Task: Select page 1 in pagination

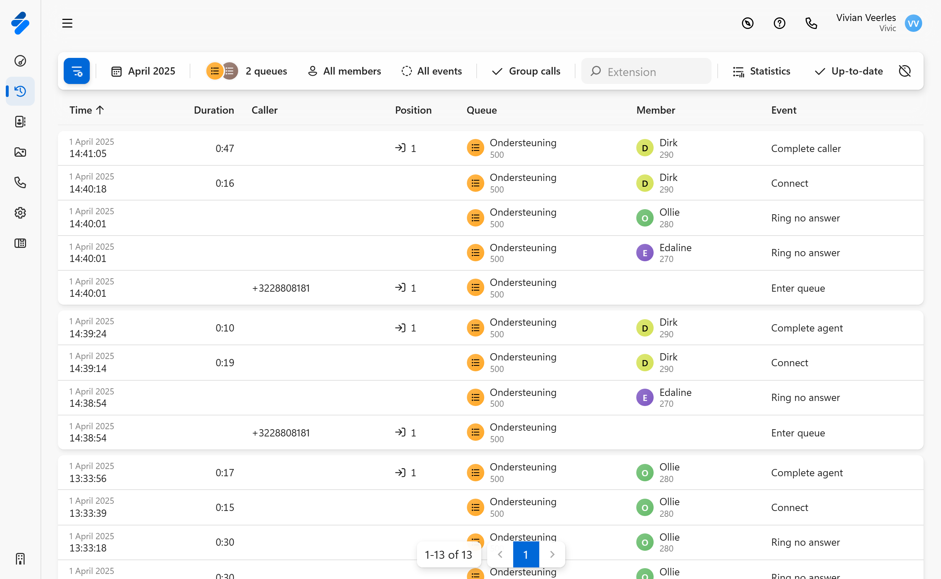Action: point(526,554)
